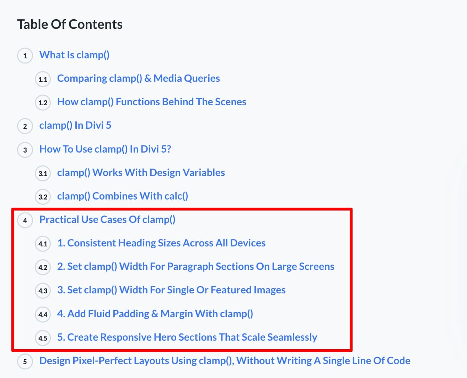Click the 1.1 circle badge
This screenshot has width=467, height=378.
pyautogui.click(x=43, y=79)
